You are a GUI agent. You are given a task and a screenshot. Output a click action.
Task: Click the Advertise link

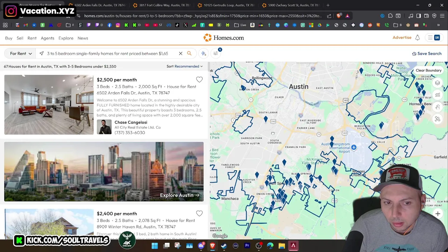(x=402, y=37)
